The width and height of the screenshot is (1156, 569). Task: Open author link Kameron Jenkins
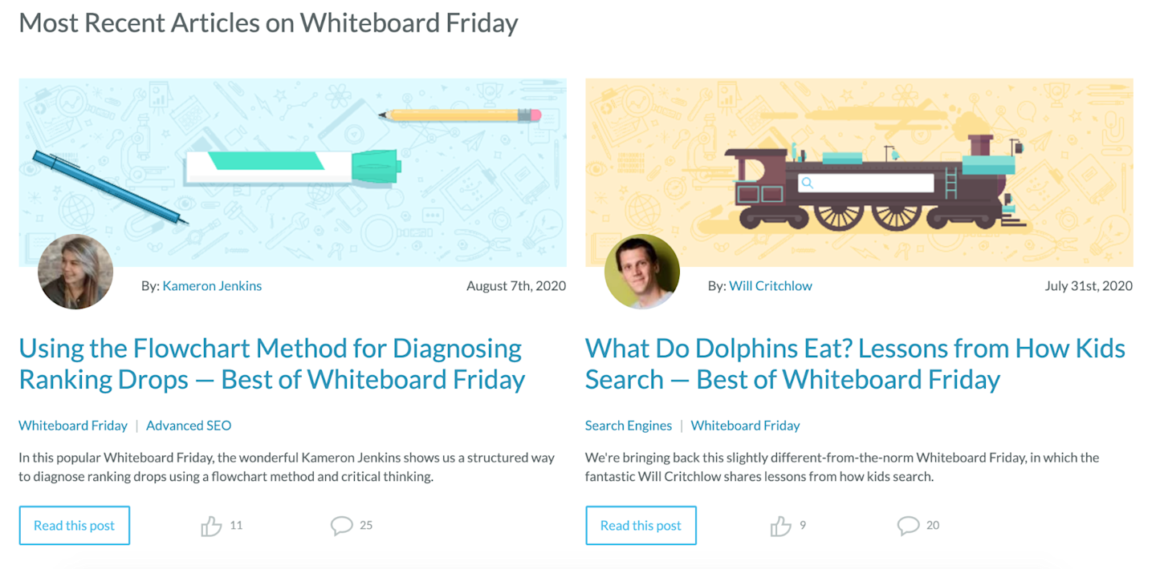(212, 285)
